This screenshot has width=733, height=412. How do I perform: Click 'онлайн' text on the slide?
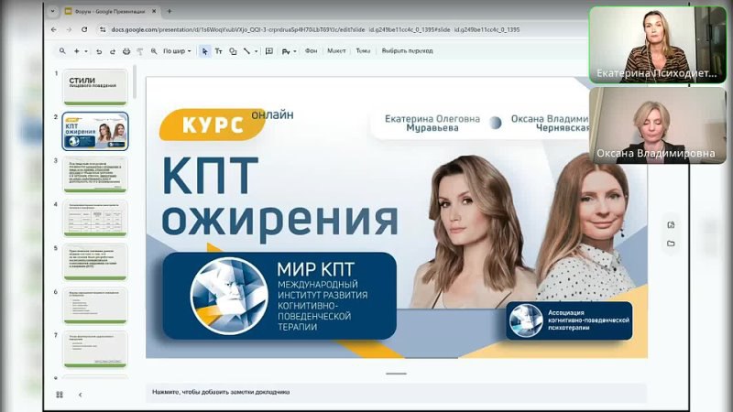pos(272,114)
